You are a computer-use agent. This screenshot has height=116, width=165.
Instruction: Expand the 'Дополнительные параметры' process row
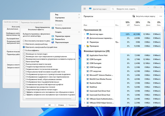point(85,38)
